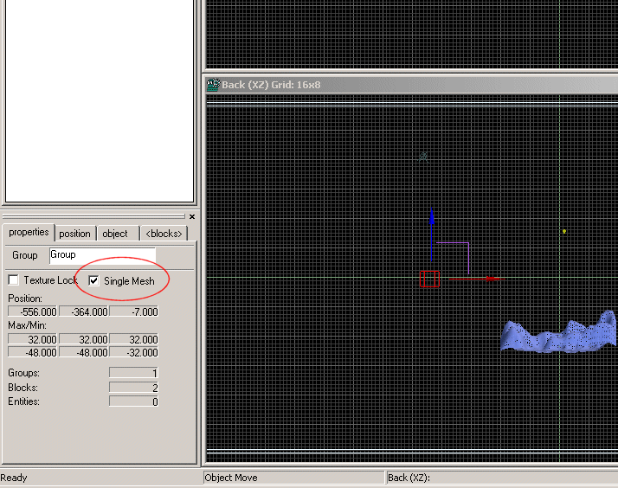Open the position tab
Viewport: 618px width, 488px height.
click(75, 234)
